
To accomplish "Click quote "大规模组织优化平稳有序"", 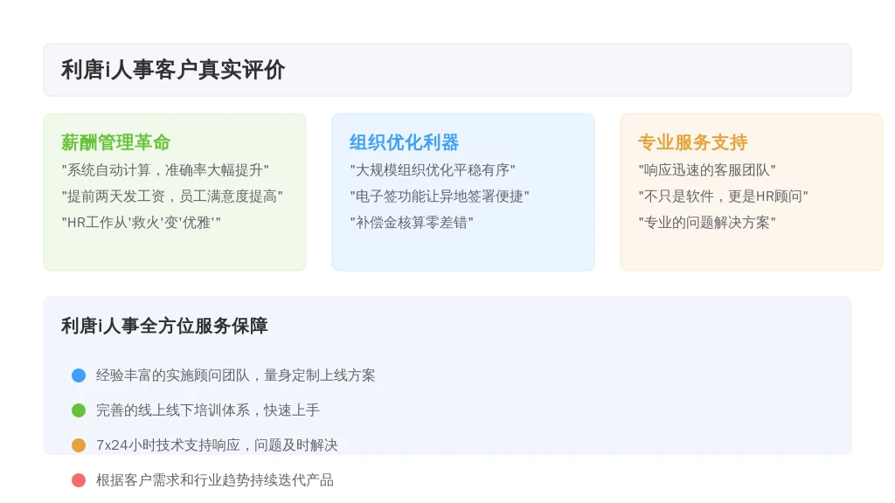I will click(433, 170).
